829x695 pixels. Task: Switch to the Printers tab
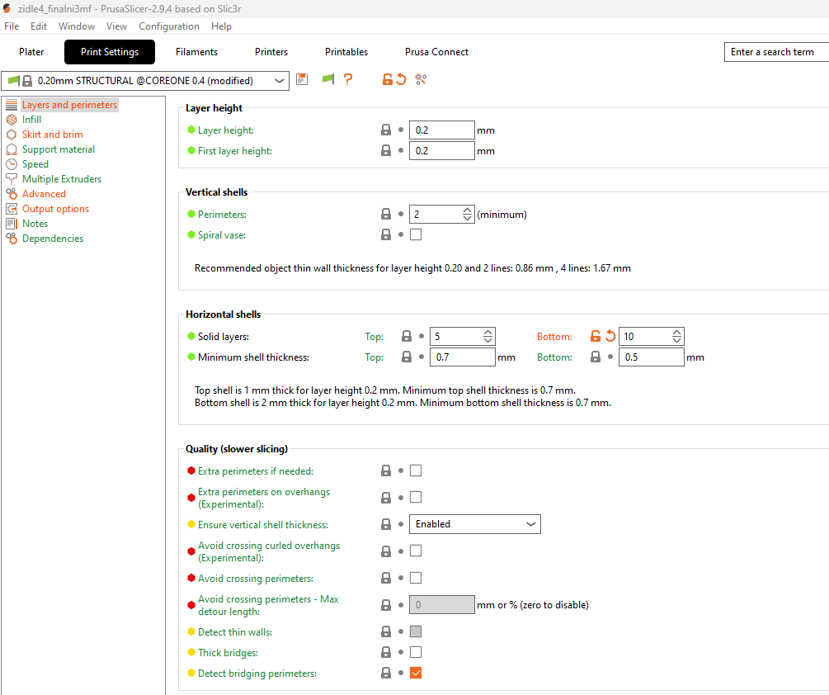coord(271,52)
